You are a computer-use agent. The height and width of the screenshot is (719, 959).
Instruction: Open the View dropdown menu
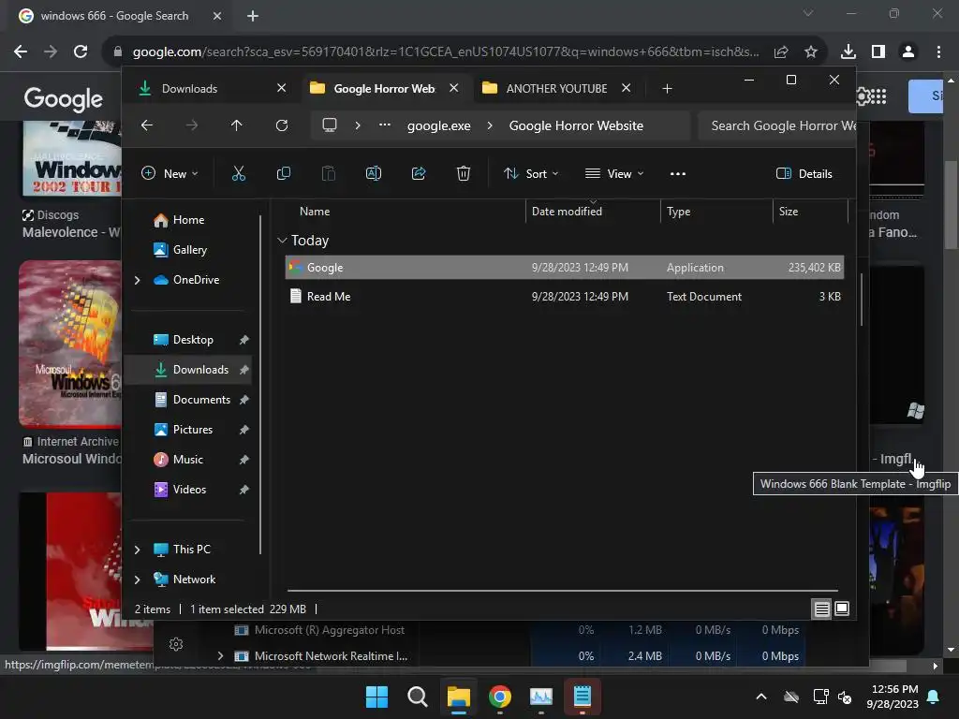tap(614, 173)
